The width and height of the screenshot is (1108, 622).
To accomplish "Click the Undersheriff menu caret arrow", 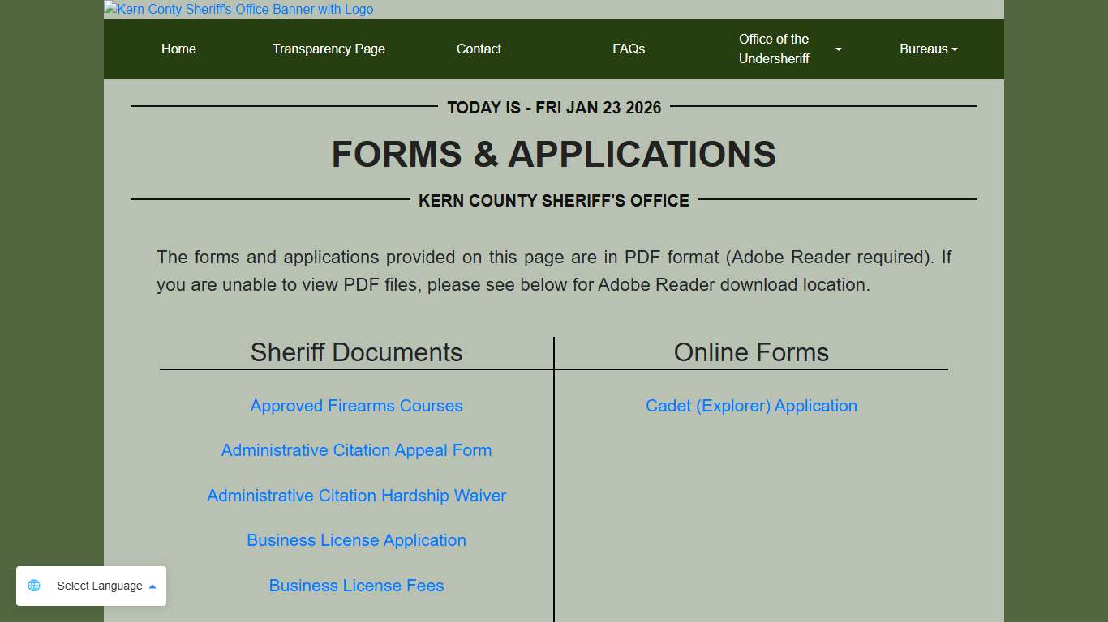I will 838,49.
